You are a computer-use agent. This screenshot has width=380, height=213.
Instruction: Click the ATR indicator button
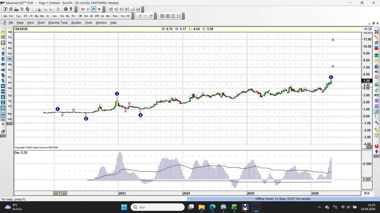coord(97,16)
